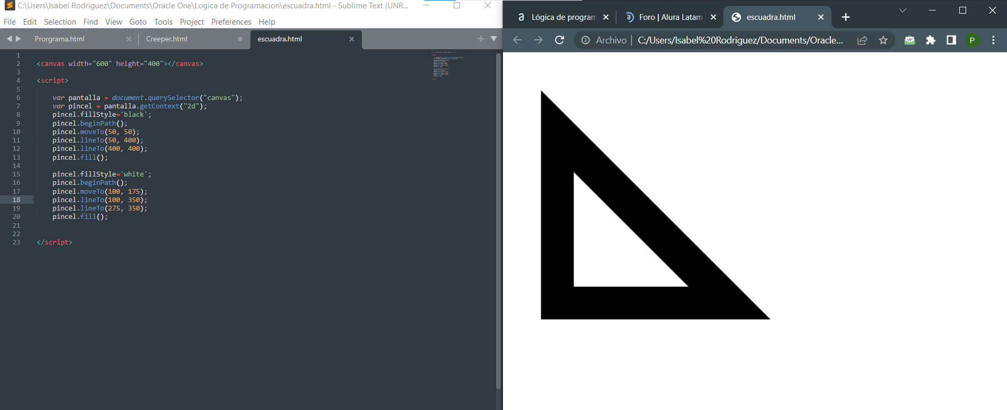The width and height of the screenshot is (1007, 410).
Task: Add a new tab in Sublime Text
Action: tap(481, 39)
